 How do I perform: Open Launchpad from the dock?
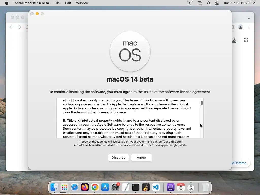(x=64, y=187)
